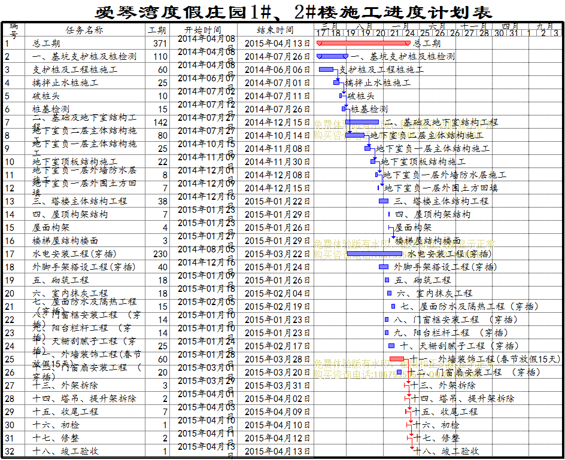Click the duration value 371

(x=160, y=44)
